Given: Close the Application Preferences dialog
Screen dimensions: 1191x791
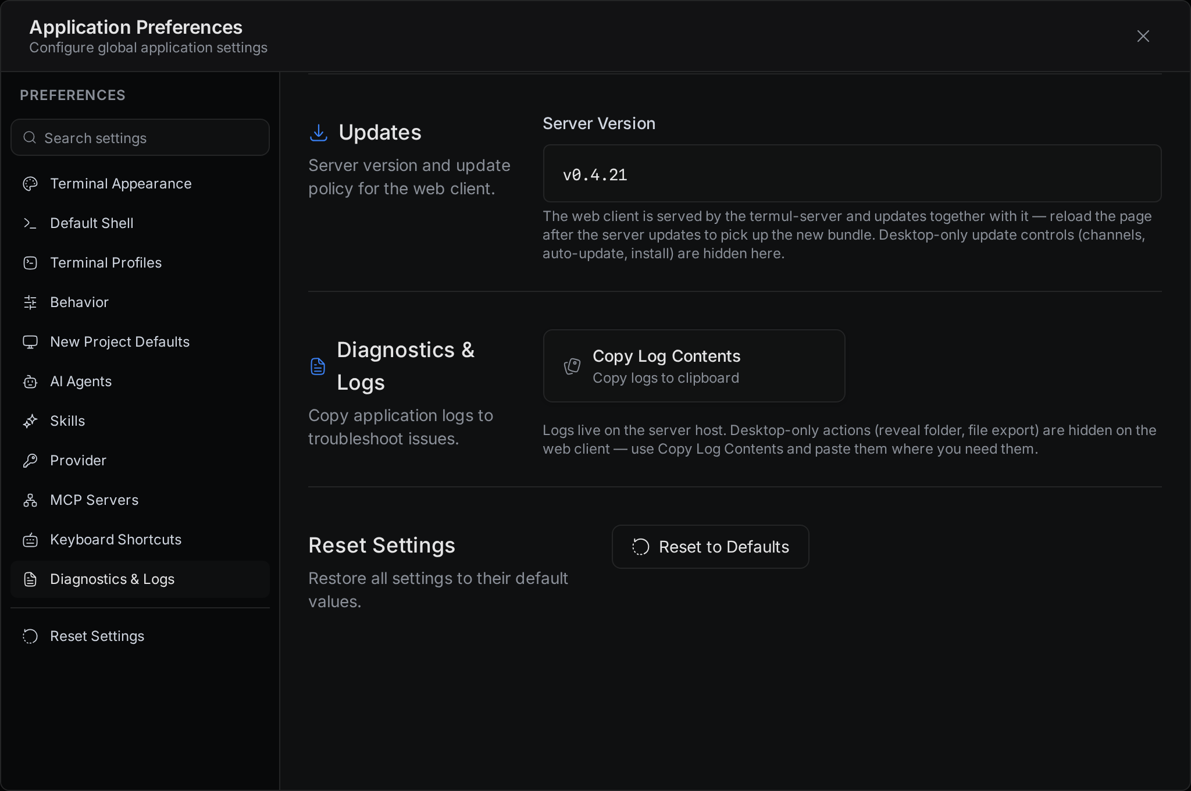Looking at the screenshot, I should tap(1143, 36).
